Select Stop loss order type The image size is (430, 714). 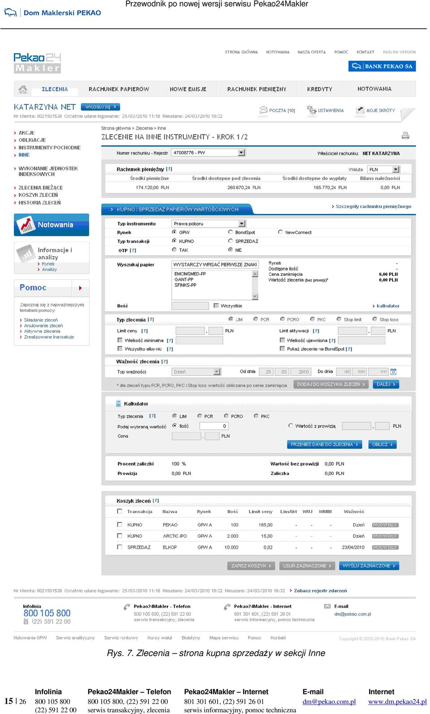tap(375, 319)
